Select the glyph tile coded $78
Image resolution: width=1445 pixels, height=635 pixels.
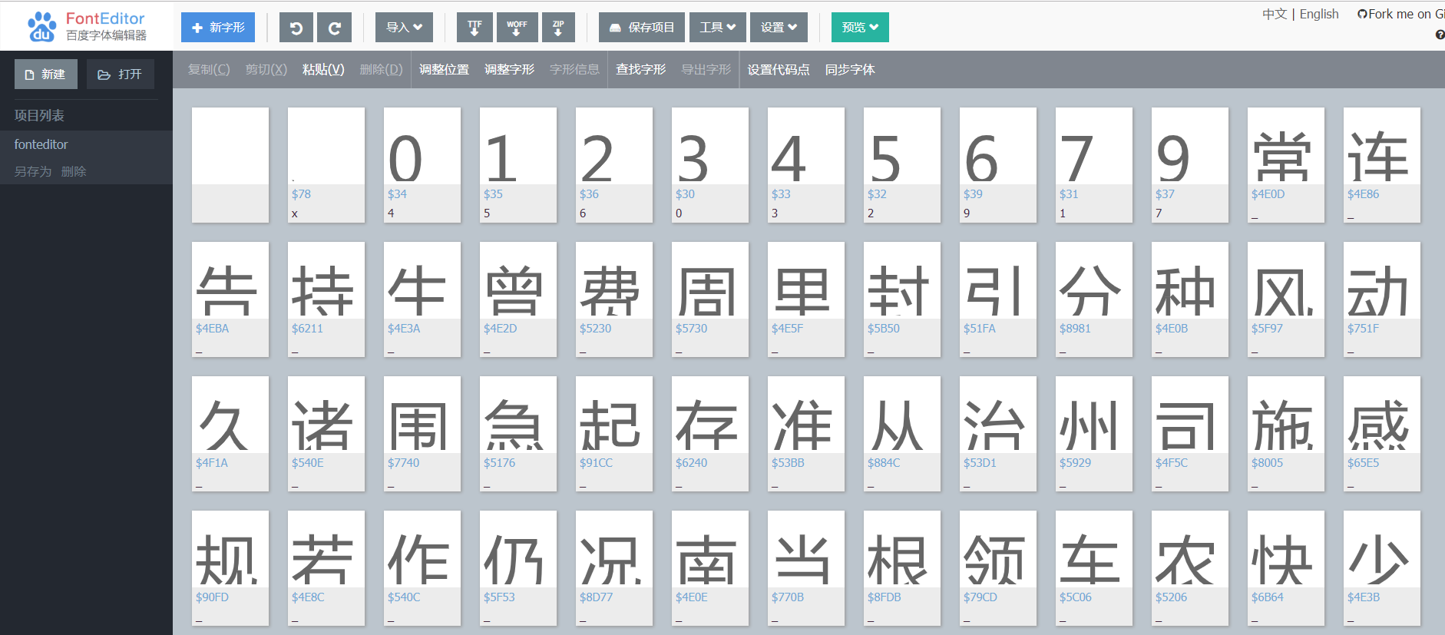(326, 165)
